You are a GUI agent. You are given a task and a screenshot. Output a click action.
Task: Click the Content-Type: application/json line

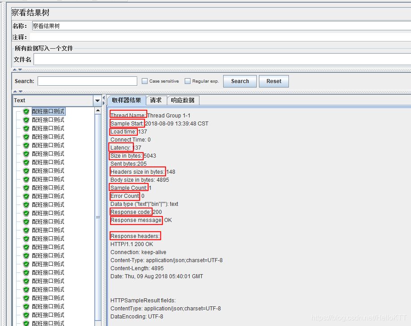click(166, 260)
